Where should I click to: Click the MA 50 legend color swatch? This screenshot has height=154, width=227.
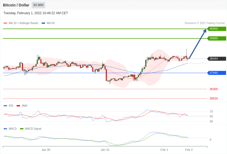pyautogui.click(x=43, y=23)
